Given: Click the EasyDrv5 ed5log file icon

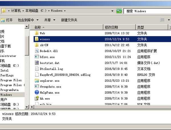Looking at the screenshot, I should (37, 75).
